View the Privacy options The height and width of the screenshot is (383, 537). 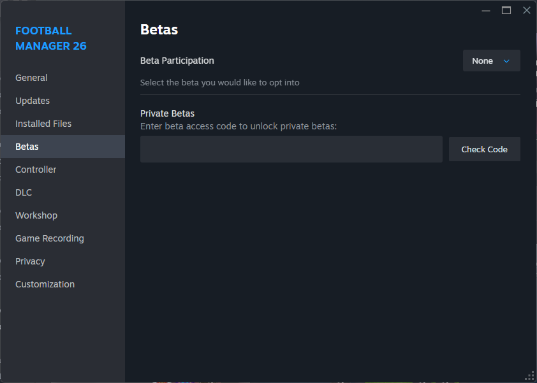coord(30,261)
